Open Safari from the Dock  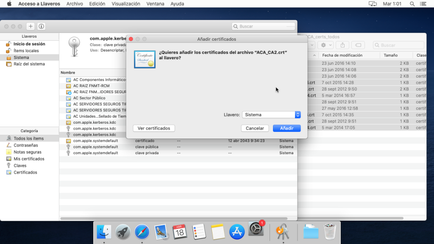point(142,232)
